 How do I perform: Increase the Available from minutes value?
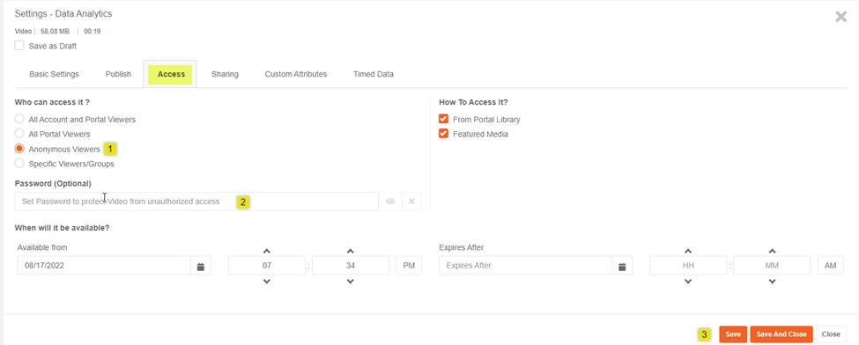click(x=351, y=251)
